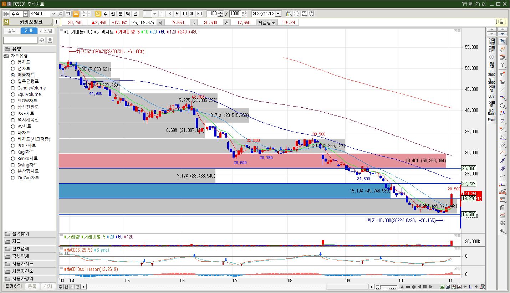Switch chart period to 월 (monthly)

(x=113, y=14)
